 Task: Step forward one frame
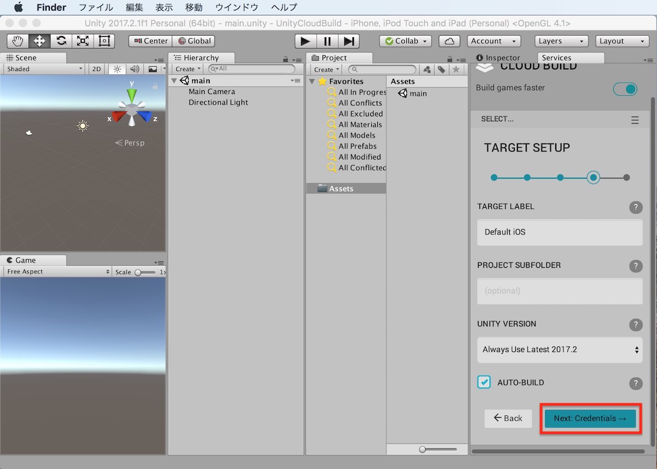click(348, 41)
